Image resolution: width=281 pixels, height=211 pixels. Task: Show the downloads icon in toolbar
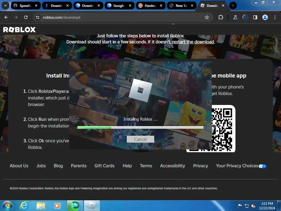[245, 17]
